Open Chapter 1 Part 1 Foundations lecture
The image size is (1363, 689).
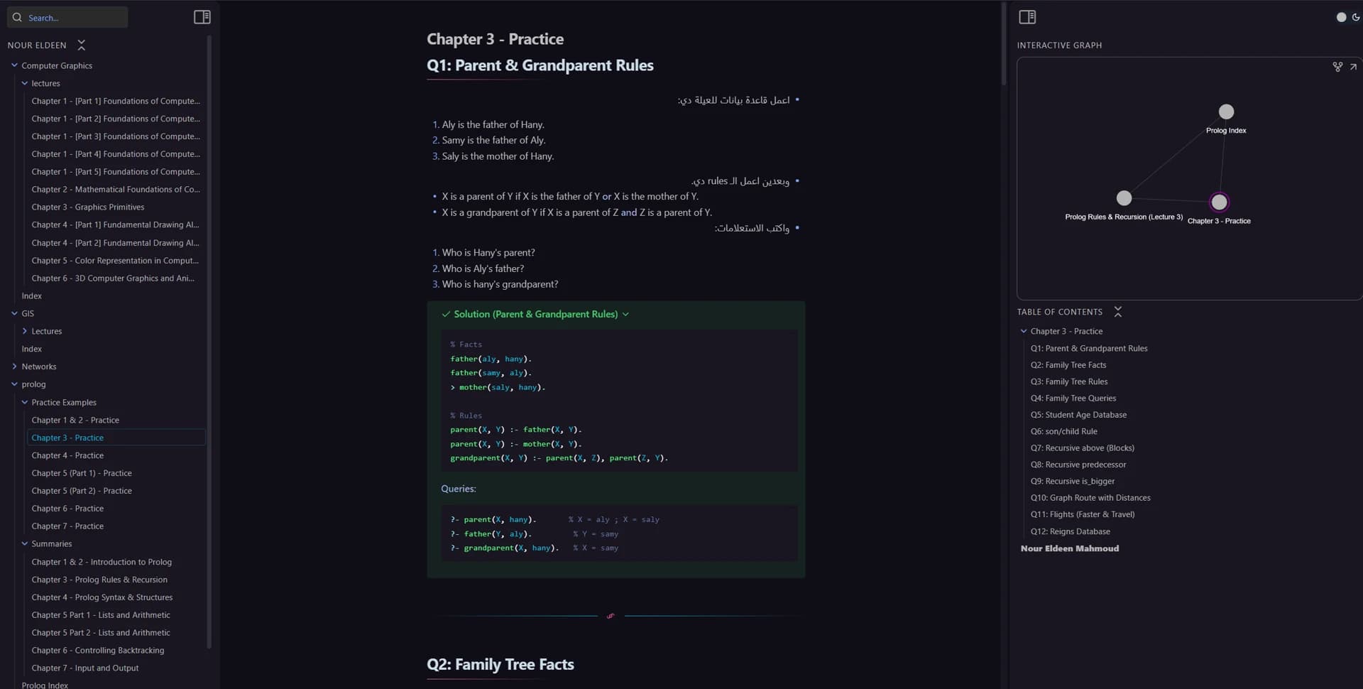pyautogui.click(x=116, y=101)
